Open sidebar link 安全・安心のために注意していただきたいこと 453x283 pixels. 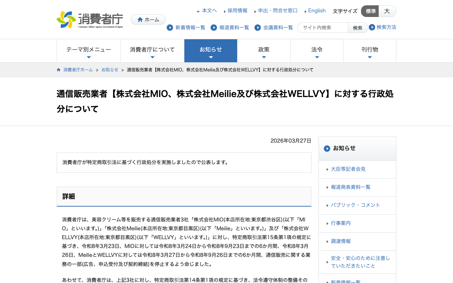pyautogui.click(x=361, y=262)
